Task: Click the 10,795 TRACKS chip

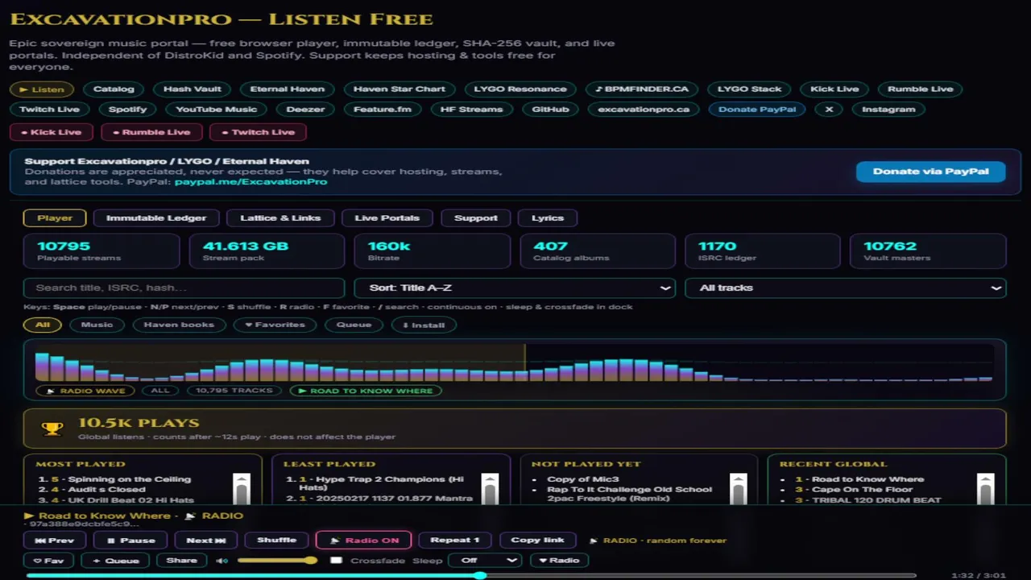Action: [234, 391]
